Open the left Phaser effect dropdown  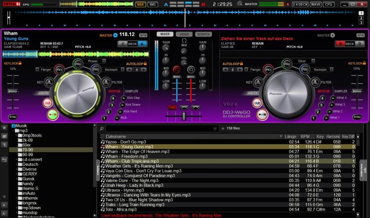tap(104, 61)
